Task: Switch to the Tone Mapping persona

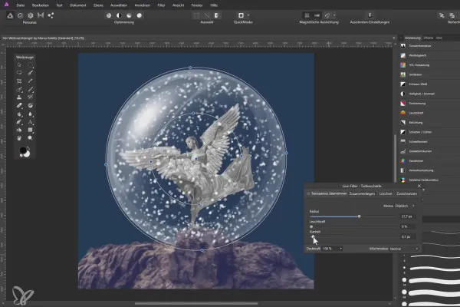Action: [x=41, y=15]
